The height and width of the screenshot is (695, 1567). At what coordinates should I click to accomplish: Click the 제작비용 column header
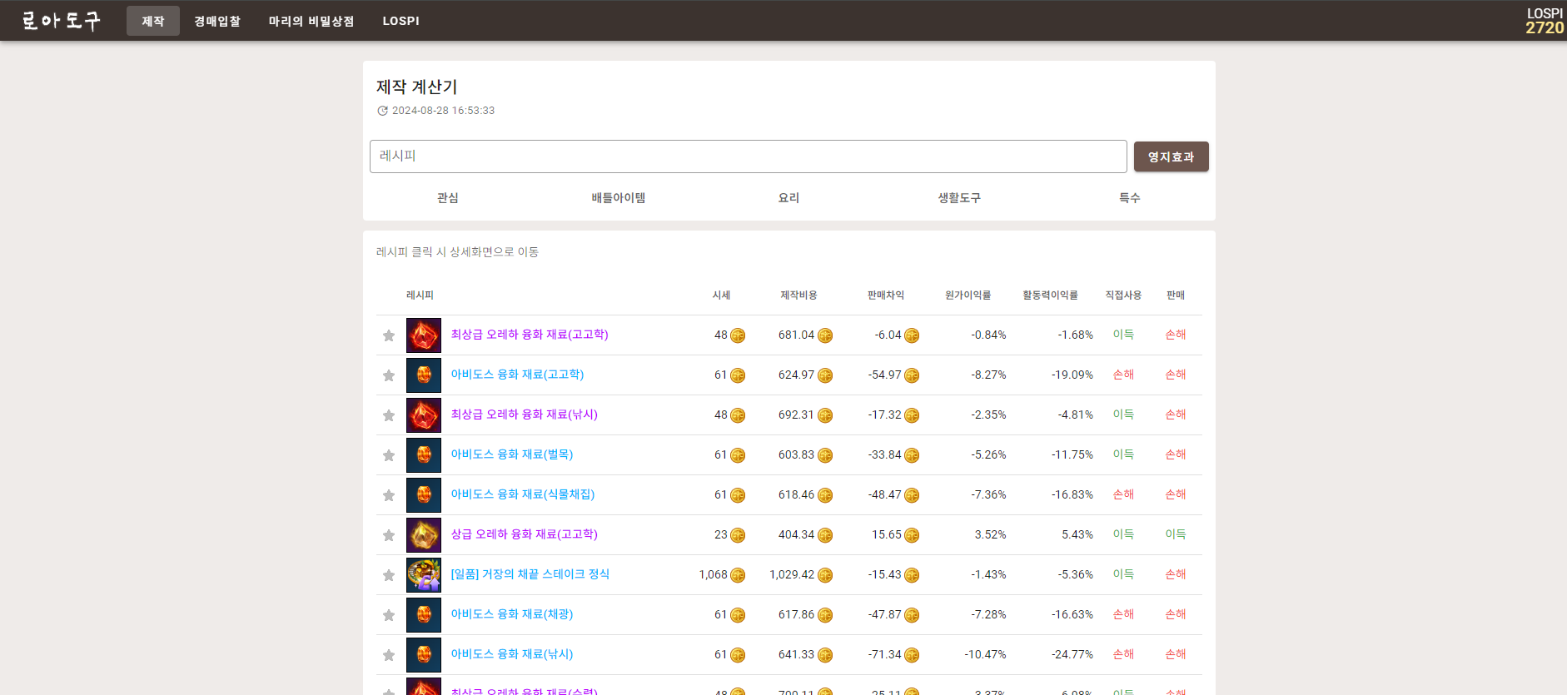tap(798, 295)
